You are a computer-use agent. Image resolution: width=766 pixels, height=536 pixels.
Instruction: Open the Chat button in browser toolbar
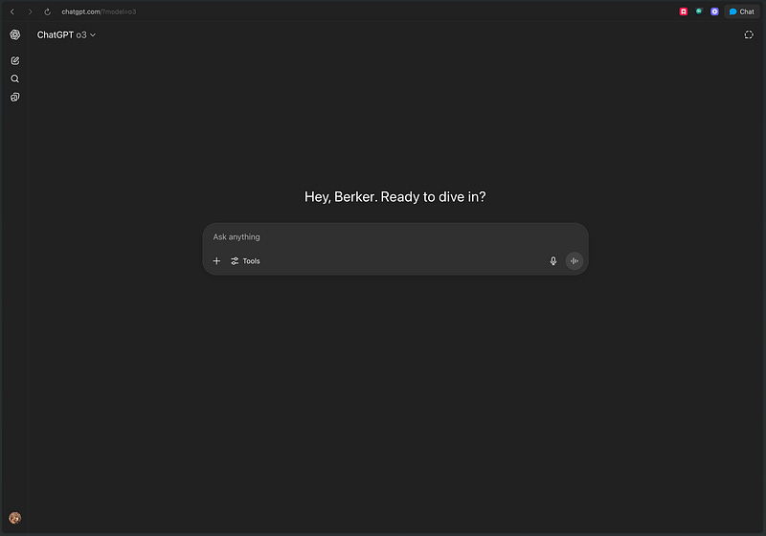[x=741, y=11]
